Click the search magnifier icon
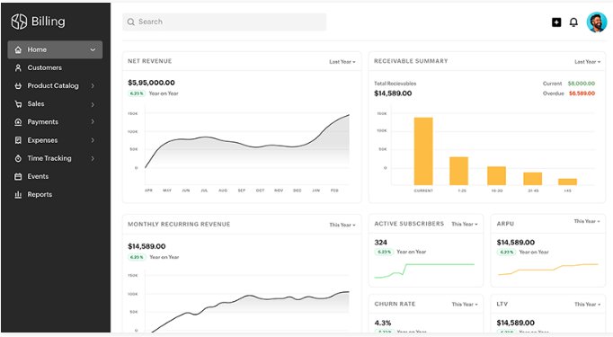Viewport: 613px width, 337px height. coord(131,22)
